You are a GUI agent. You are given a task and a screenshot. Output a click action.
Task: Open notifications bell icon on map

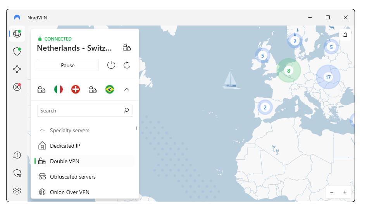coord(345,35)
